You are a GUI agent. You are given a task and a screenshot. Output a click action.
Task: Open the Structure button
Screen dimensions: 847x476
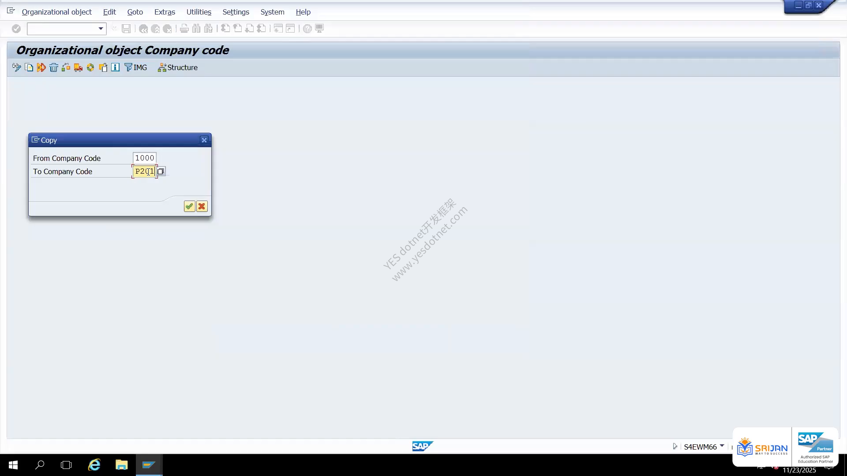coord(178,67)
